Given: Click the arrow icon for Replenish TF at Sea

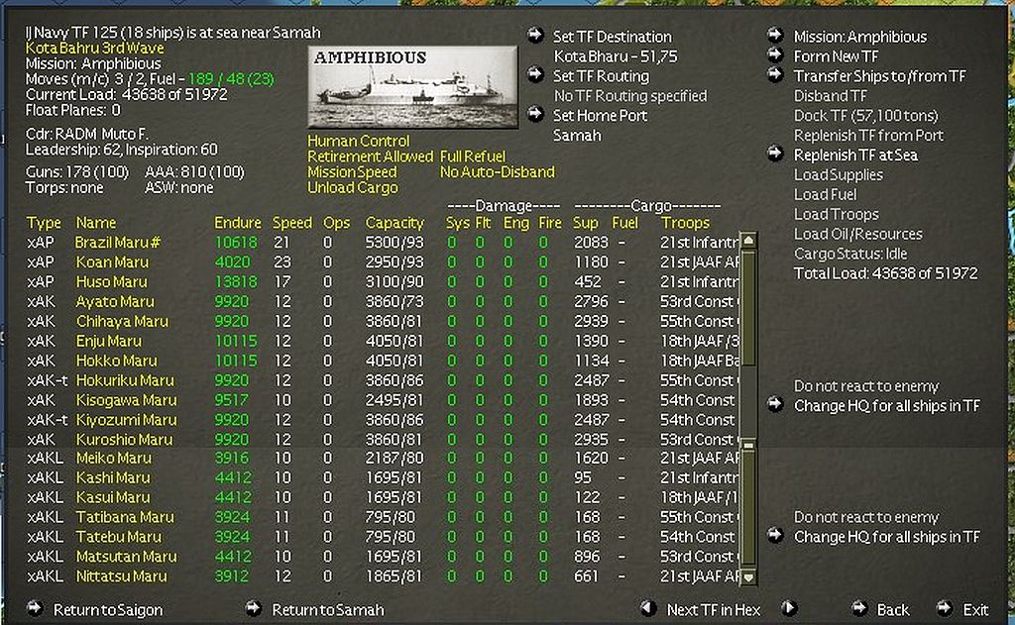Looking at the screenshot, I should click(775, 154).
